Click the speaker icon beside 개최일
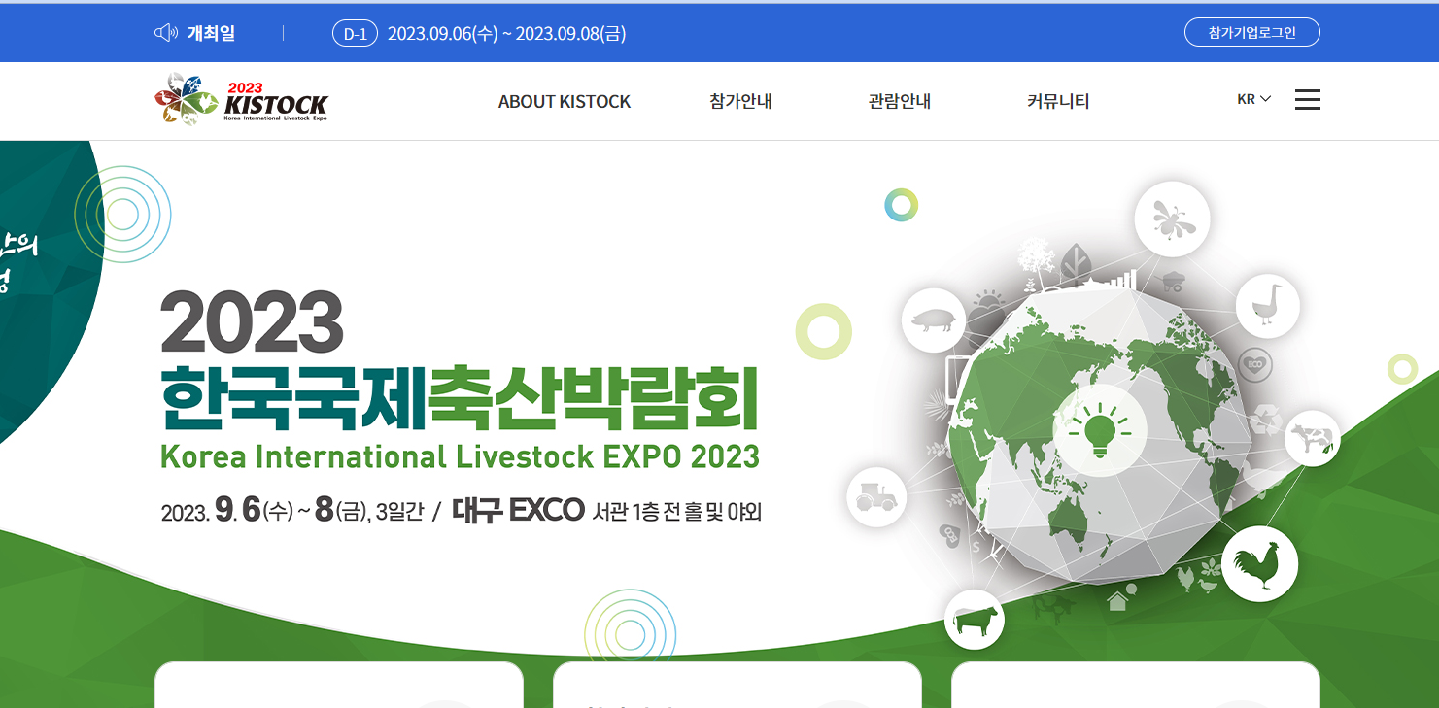The width and height of the screenshot is (1439, 708). click(x=166, y=33)
